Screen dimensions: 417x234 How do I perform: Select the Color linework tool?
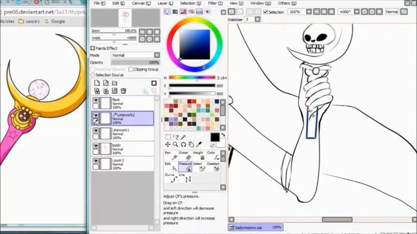coord(213,156)
